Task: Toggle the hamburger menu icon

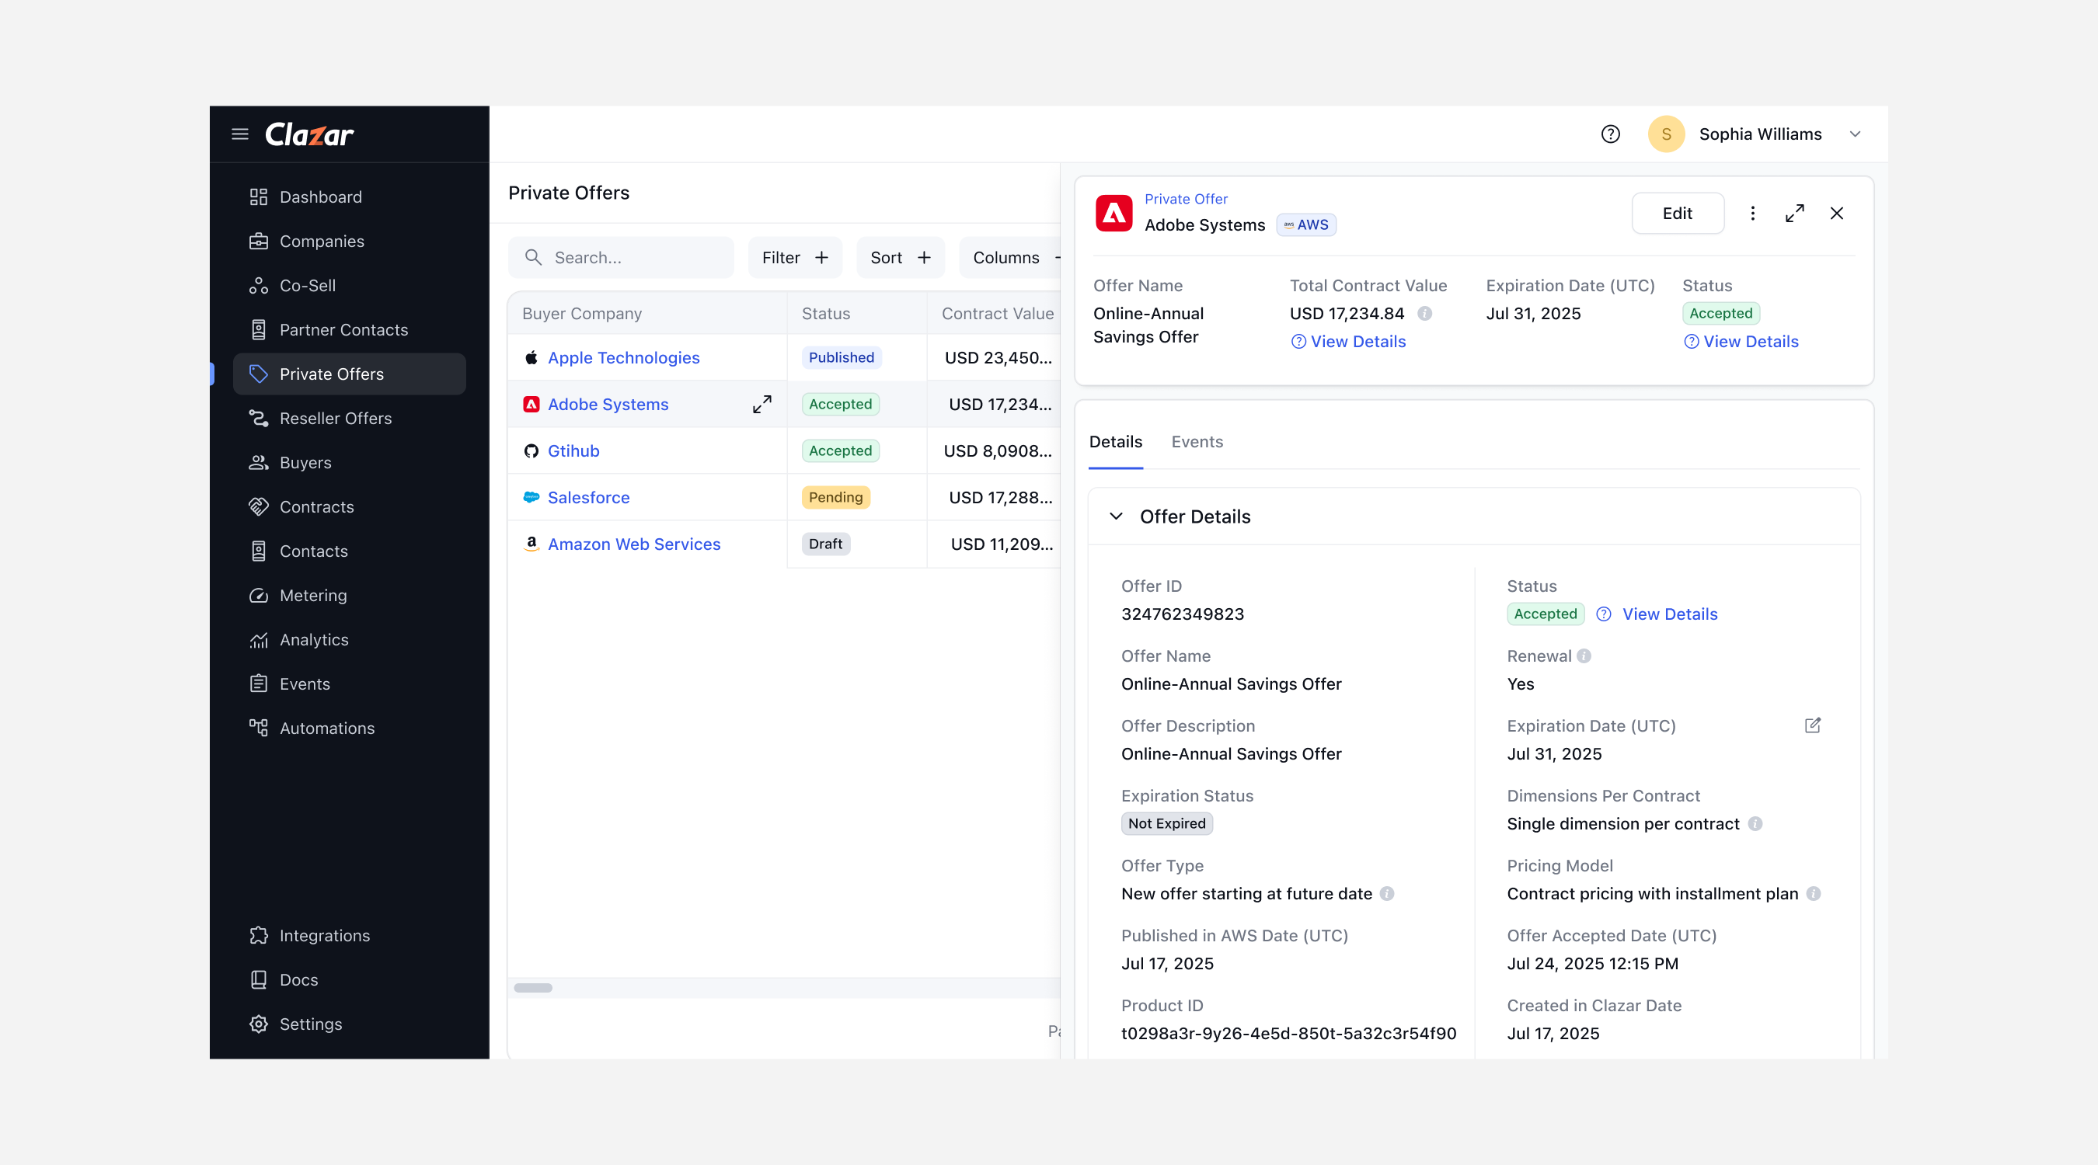Action: click(239, 134)
